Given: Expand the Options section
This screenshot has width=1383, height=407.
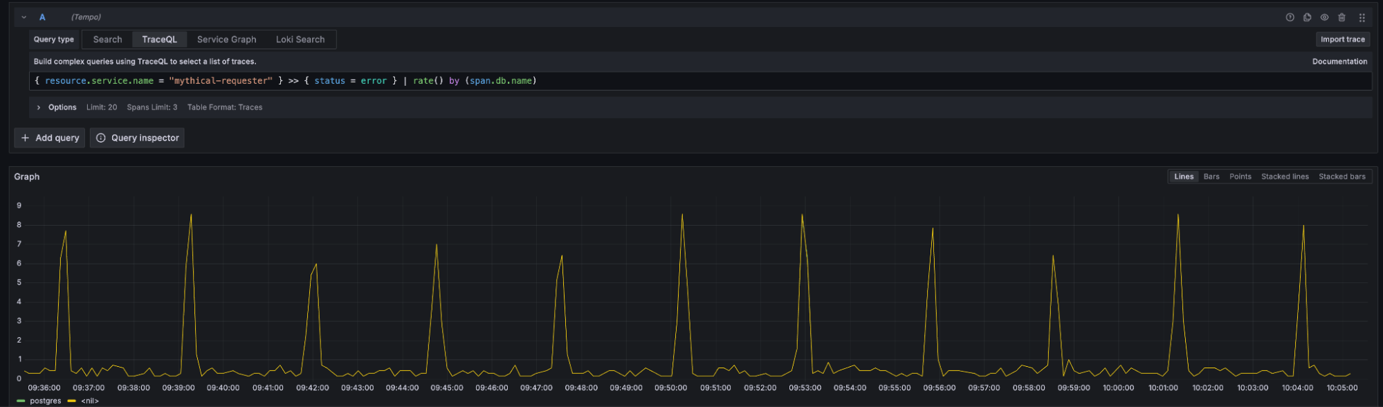Looking at the screenshot, I should tap(39, 107).
